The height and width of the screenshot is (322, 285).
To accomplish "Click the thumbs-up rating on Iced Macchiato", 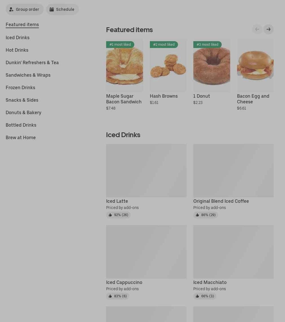I will [205, 296].
